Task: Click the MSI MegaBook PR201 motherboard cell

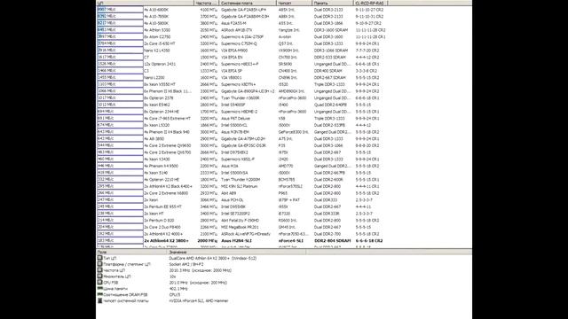Action: tap(240, 227)
